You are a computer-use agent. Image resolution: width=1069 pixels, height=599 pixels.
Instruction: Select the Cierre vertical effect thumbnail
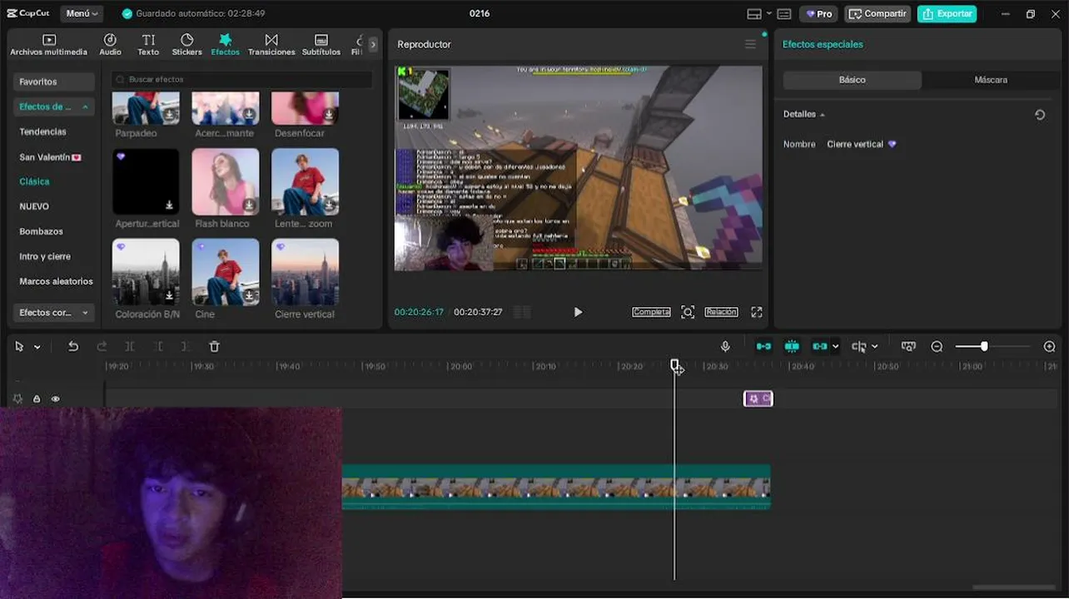[306, 272]
